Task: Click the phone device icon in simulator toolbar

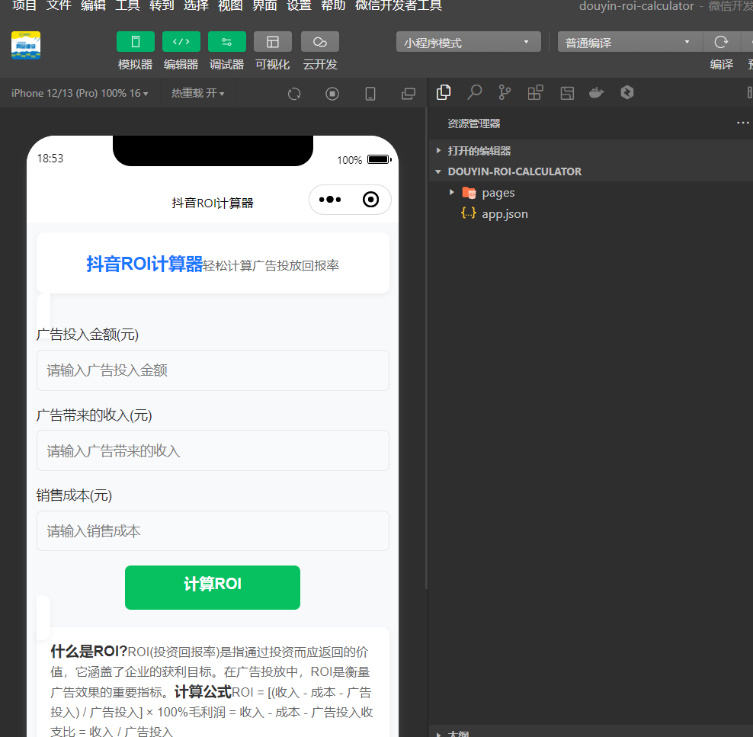Action: click(370, 94)
